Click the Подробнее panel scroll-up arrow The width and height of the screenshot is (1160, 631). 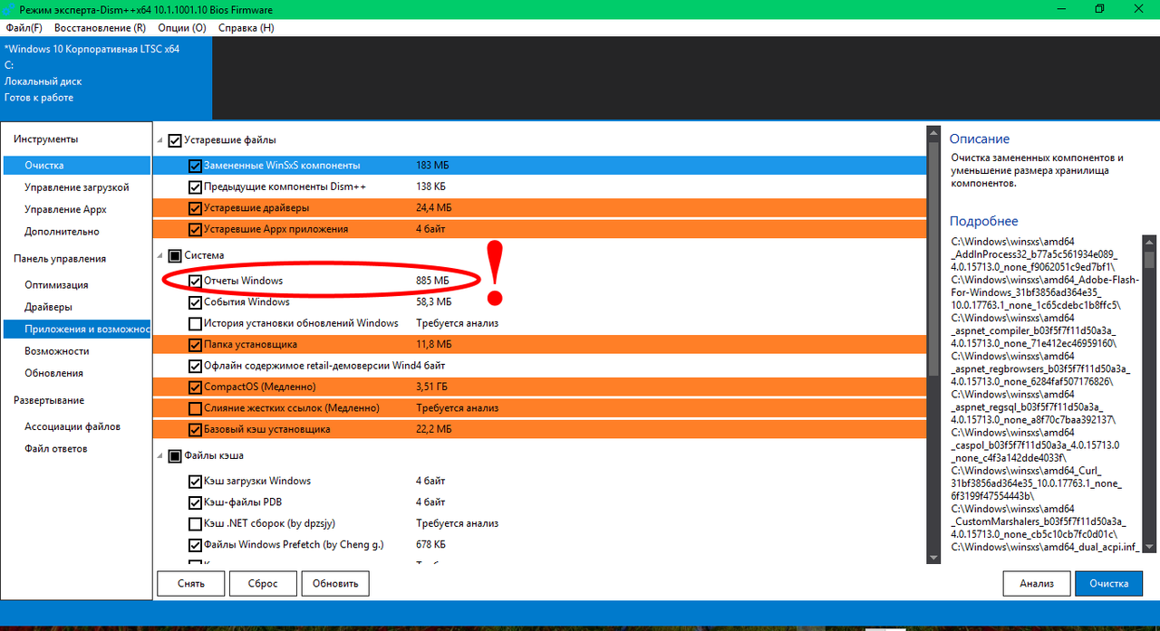point(1150,241)
